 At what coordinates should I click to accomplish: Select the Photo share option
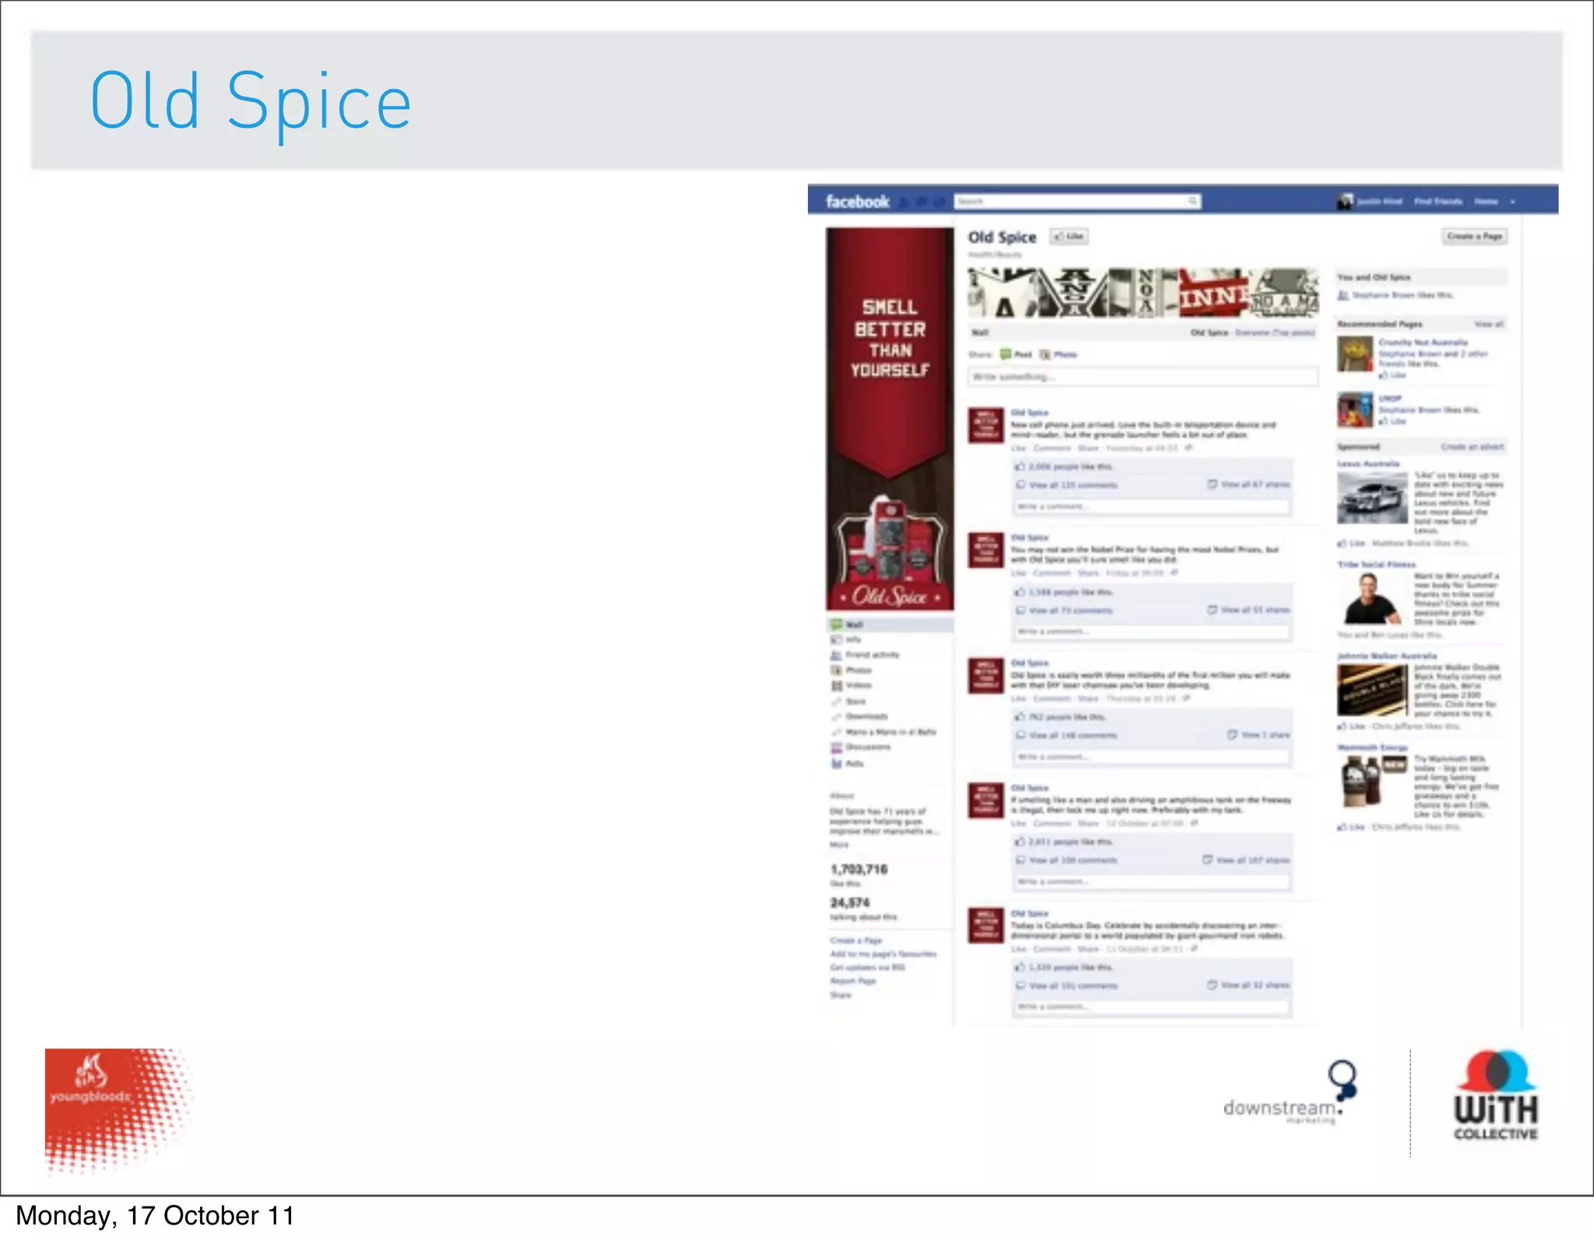pyautogui.click(x=1059, y=354)
